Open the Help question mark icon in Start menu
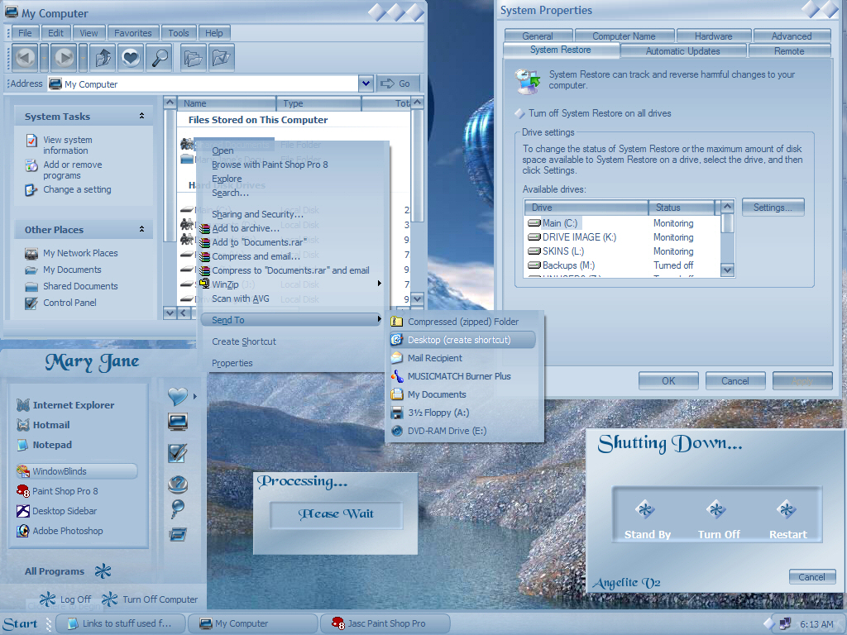Image resolution: width=847 pixels, height=635 pixels. tap(178, 485)
